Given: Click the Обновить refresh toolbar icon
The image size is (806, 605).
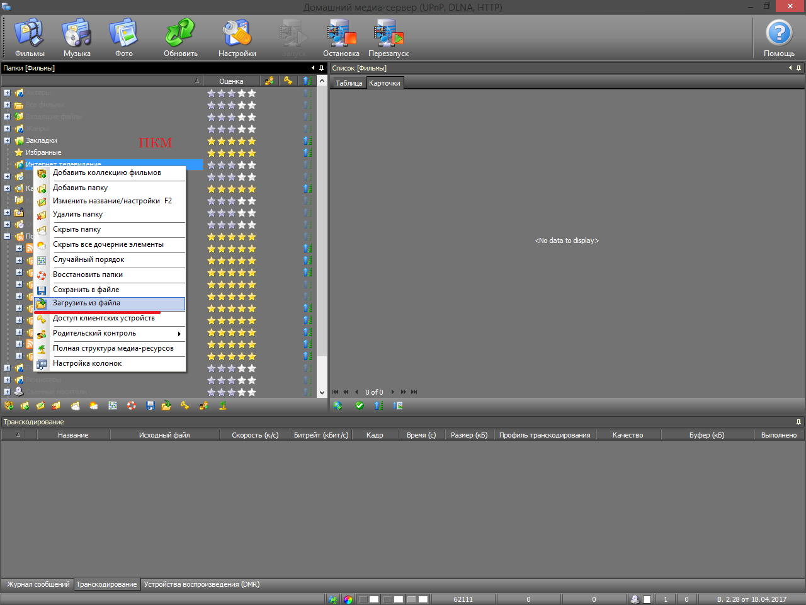Looking at the screenshot, I should tap(181, 38).
